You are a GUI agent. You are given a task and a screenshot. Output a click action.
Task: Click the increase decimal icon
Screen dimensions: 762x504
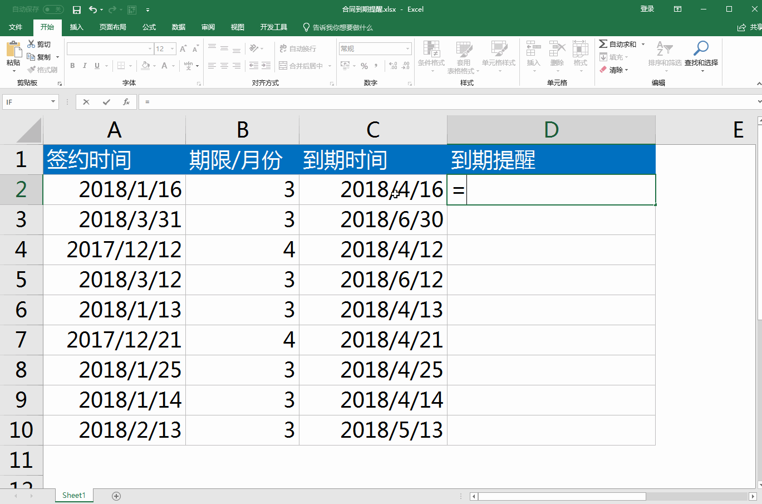click(x=394, y=66)
